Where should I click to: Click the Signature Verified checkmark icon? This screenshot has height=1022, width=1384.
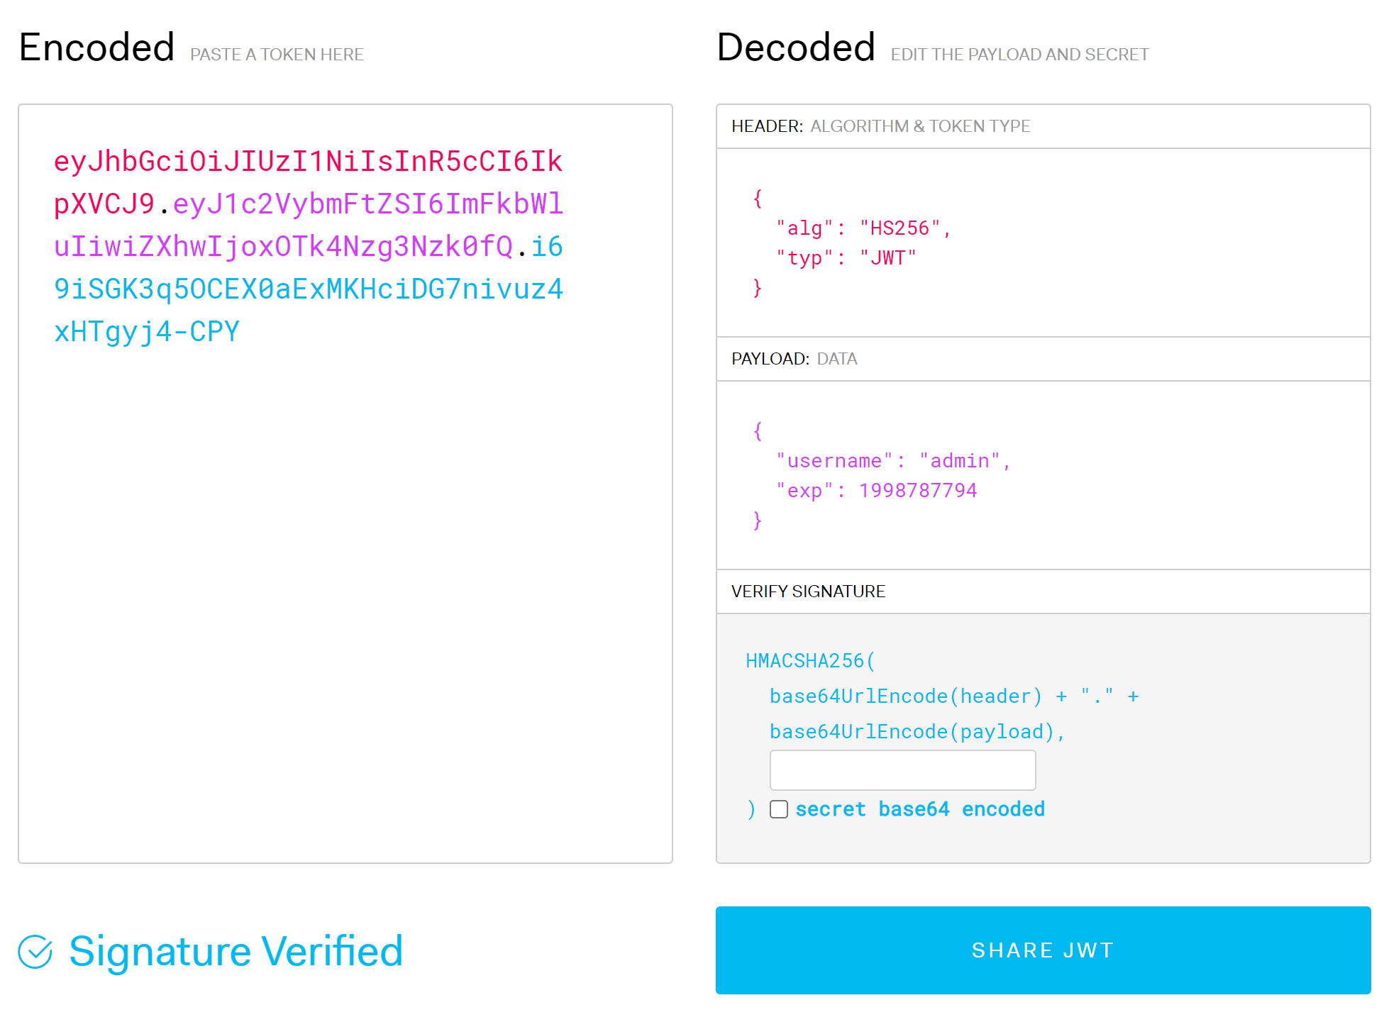pos(35,951)
